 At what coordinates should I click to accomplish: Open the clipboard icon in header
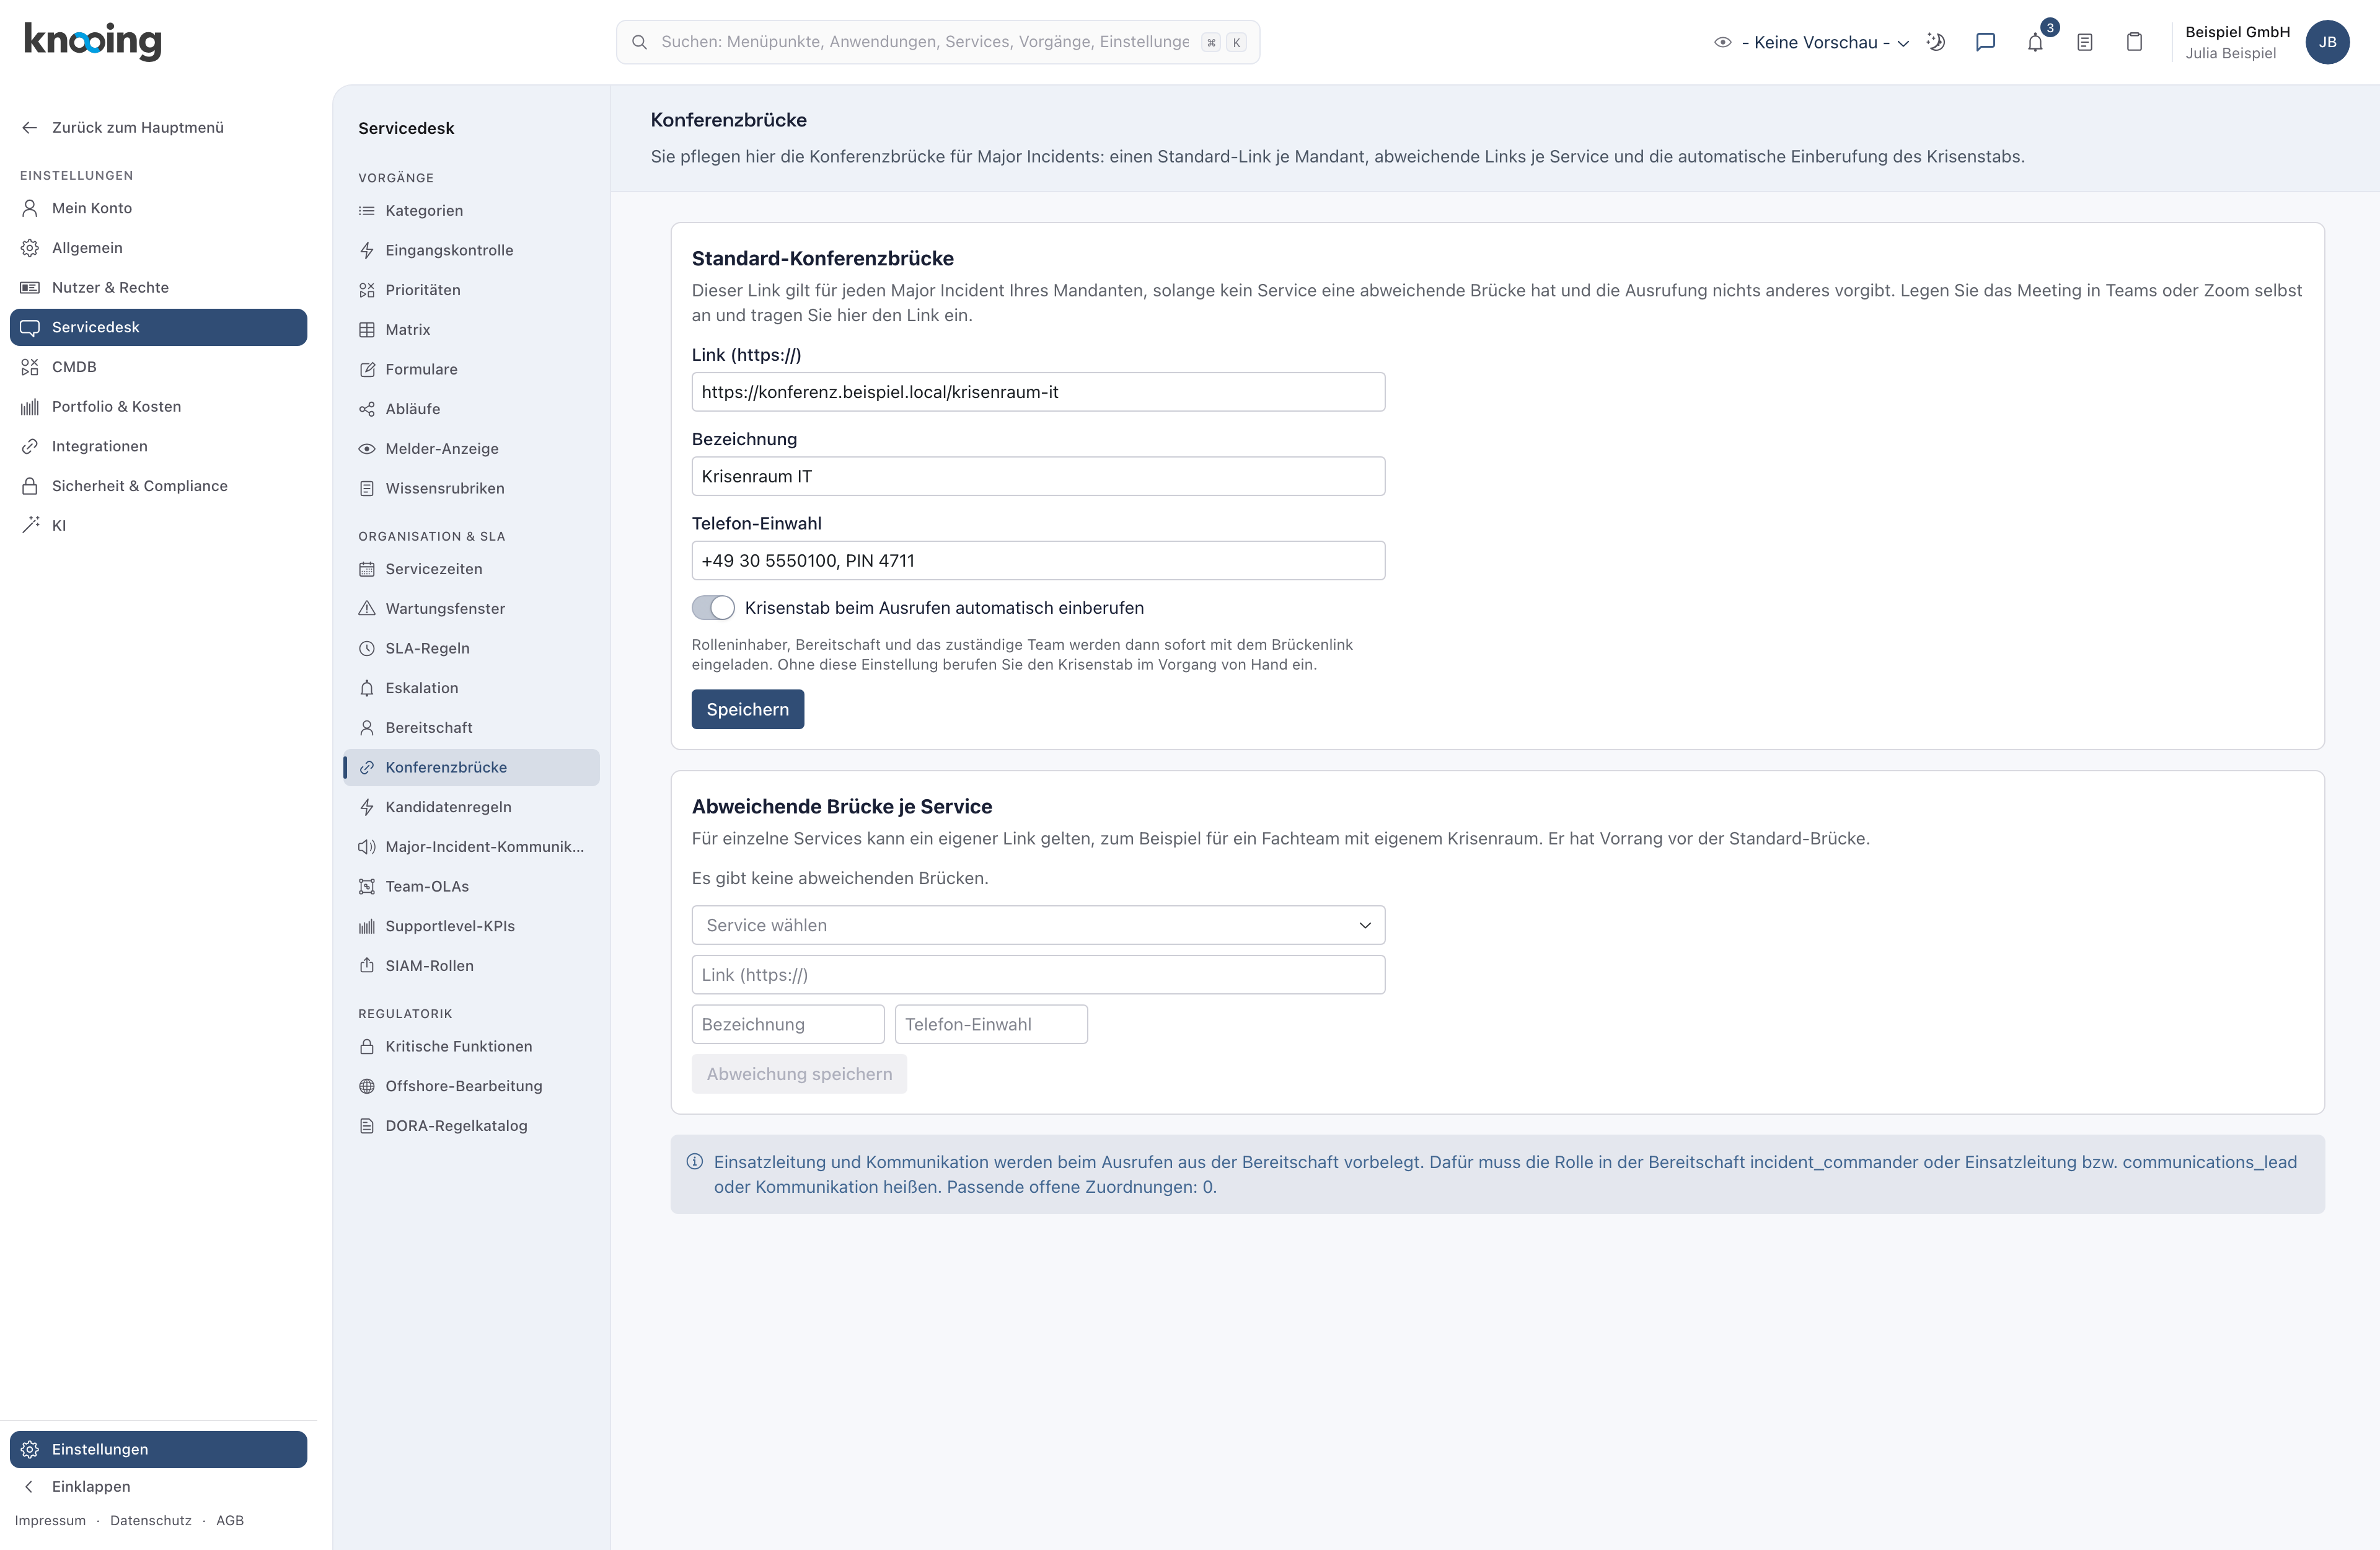[2134, 42]
